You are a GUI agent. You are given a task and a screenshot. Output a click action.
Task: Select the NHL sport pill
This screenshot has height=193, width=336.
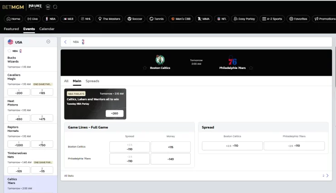[x=86, y=19]
